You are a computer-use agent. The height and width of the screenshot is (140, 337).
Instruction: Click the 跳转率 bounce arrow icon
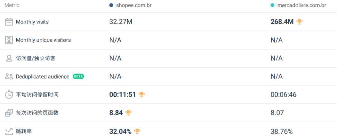9,131
